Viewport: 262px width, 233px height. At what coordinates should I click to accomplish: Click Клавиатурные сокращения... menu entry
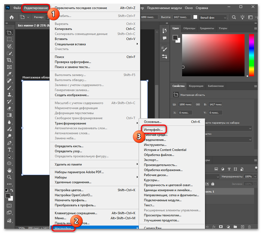tap(76, 213)
